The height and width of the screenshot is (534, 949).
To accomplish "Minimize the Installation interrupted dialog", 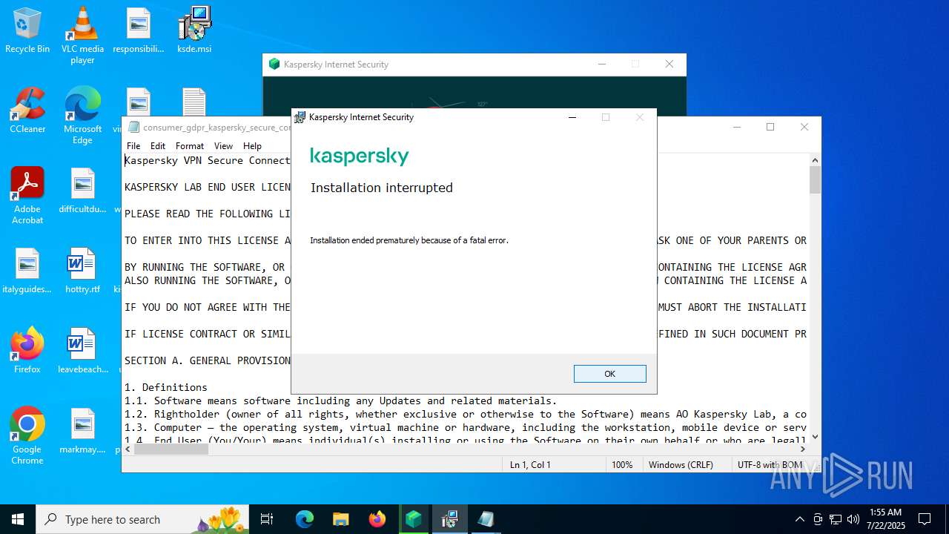I will tap(572, 117).
